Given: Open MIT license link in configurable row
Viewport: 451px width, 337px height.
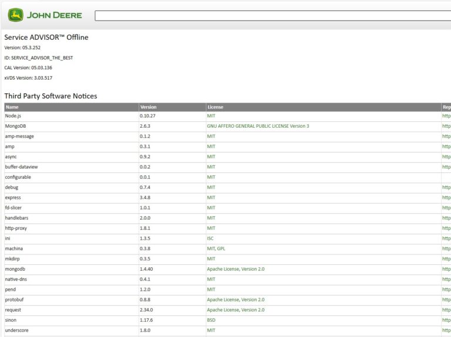Looking at the screenshot, I should pyautogui.click(x=211, y=177).
